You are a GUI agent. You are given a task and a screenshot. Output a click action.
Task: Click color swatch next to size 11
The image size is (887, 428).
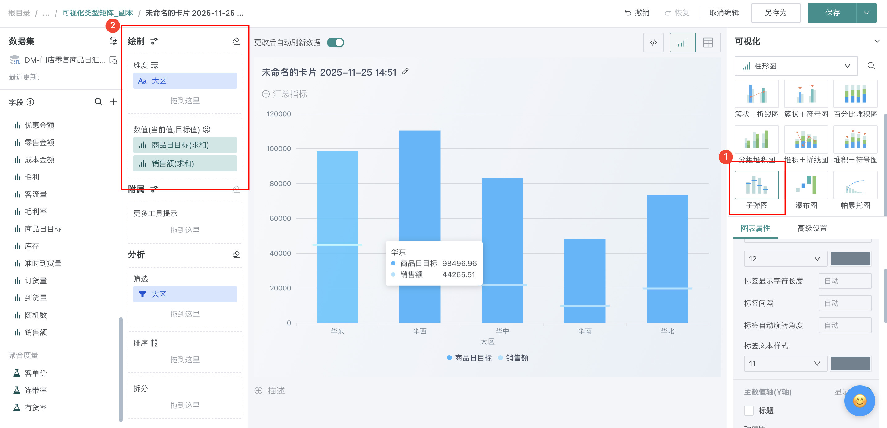click(x=850, y=364)
